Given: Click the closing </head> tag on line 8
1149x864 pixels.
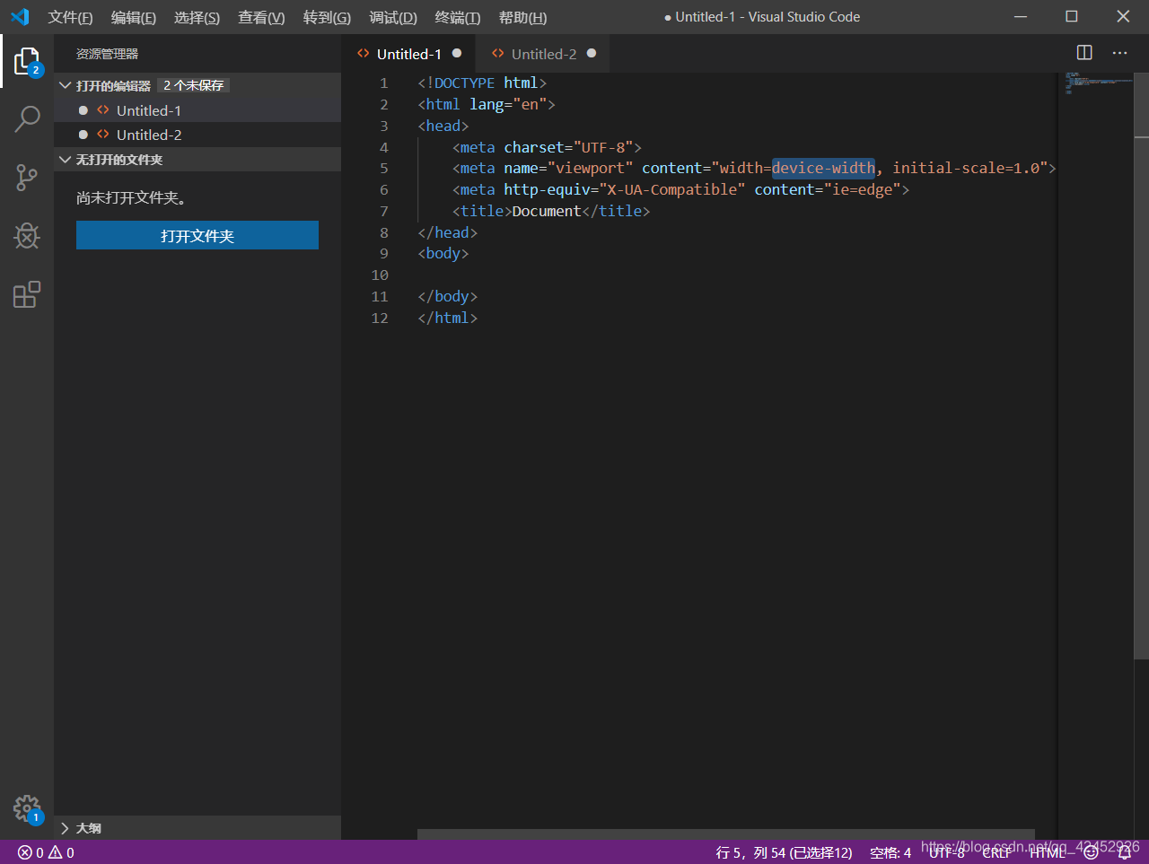Looking at the screenshot, I should coord(447,232).
